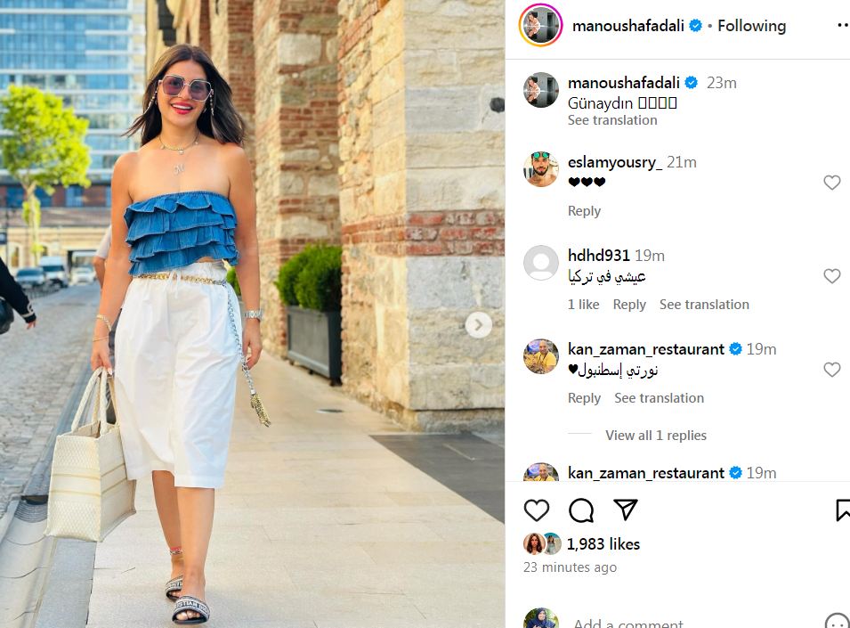Image resolution: width=850 pixels, height=628 pixels.
Task: Open manoushafadali profile picture story
Action: tap(540, 26)
